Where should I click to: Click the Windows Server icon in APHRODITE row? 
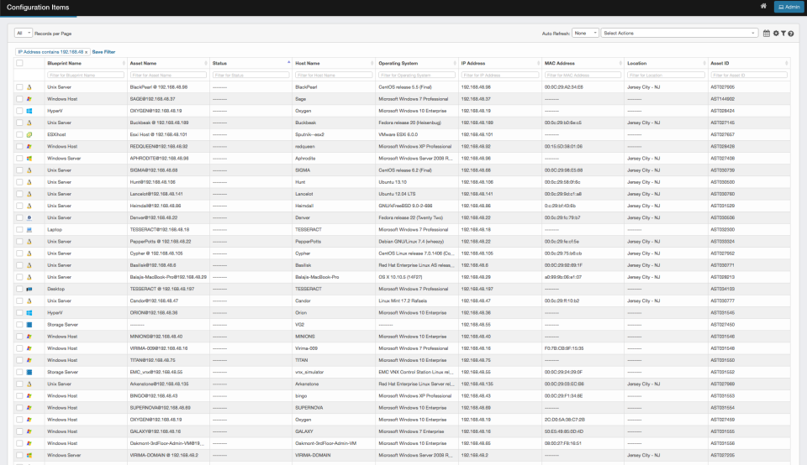tap(29, 159)
